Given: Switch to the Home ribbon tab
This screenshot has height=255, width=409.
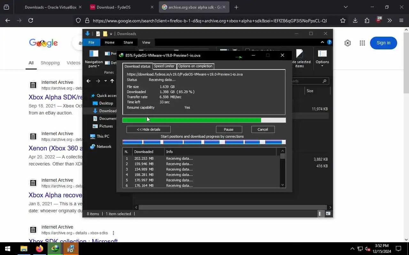Looking at the screenshot, I should (x=109, y=42).
